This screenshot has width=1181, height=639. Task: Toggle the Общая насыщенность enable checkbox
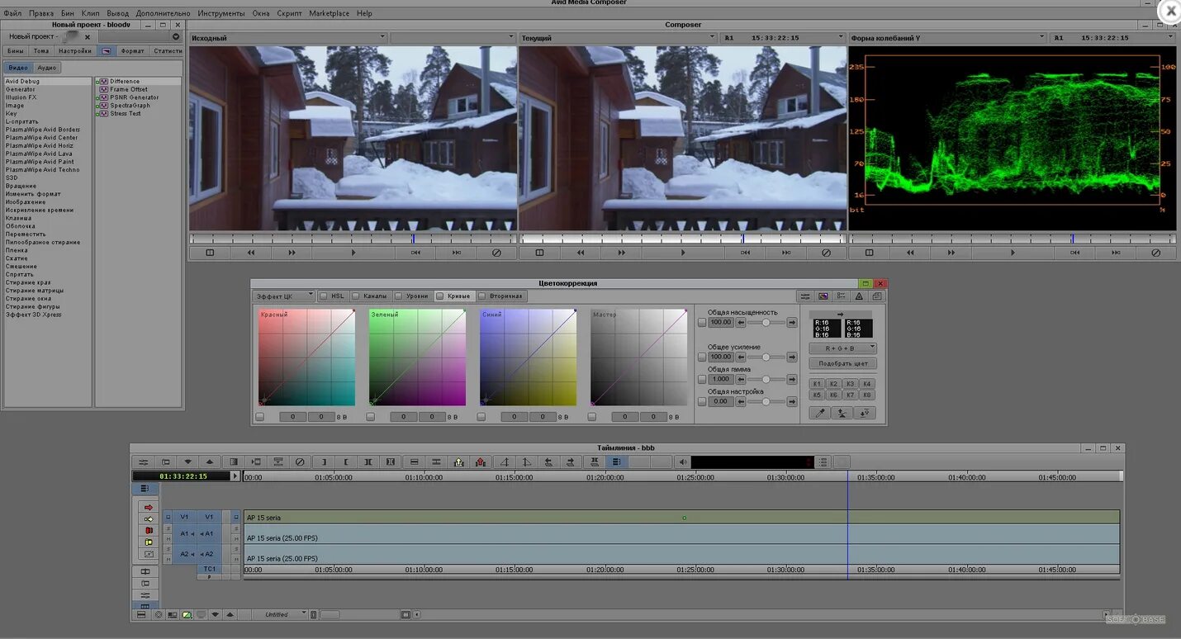[702, 323]
